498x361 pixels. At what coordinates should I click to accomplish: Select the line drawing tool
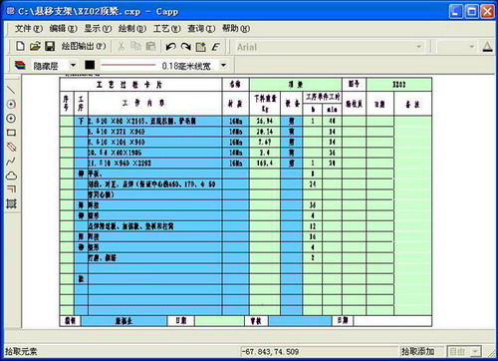[x=11, y=90]
